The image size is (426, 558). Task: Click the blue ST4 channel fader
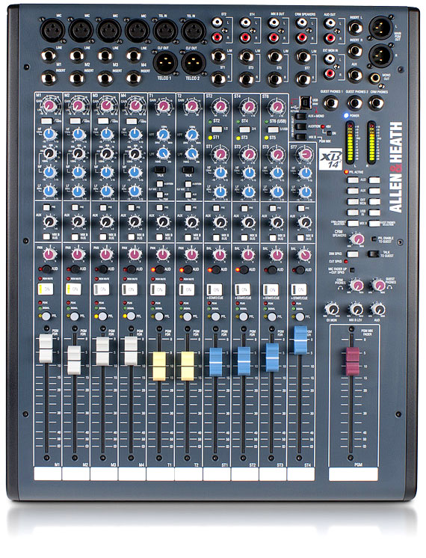point(300,340)
